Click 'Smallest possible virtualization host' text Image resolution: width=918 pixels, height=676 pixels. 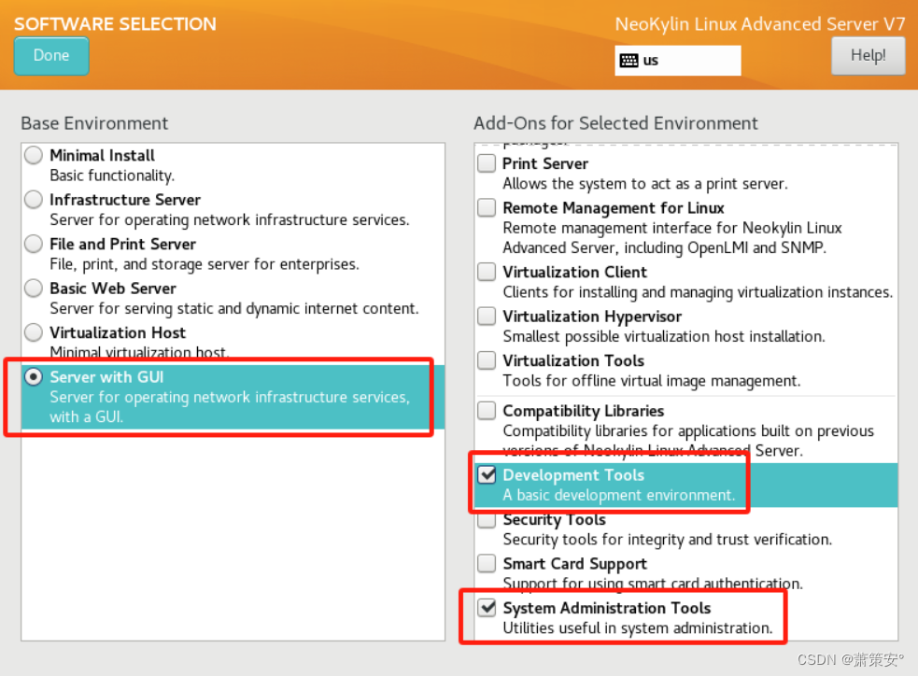point(664,336)
